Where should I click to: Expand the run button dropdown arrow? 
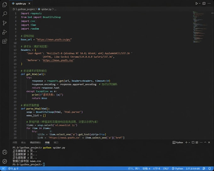pyautogui.click(x=200, y=3)
